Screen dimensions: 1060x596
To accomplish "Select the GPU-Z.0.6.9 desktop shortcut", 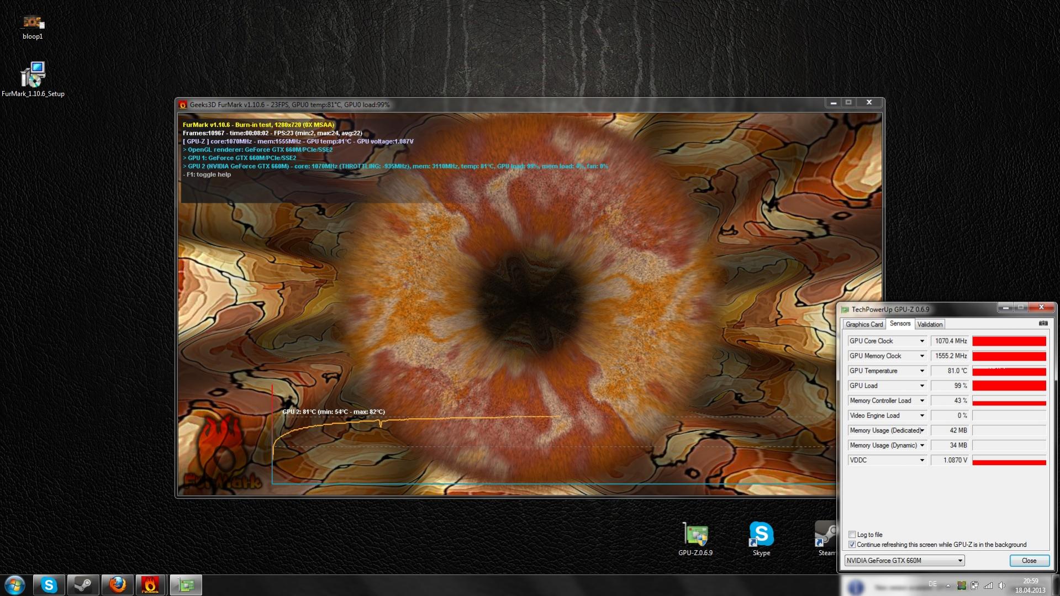I will [695, 539].
